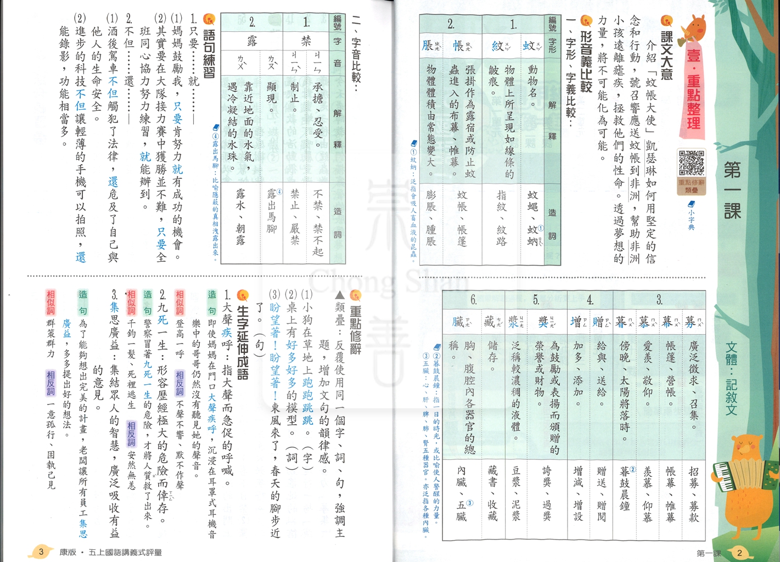Click the sentence pattern 2.不但……還……
This screenshot has width=780, height=562.
128,69
